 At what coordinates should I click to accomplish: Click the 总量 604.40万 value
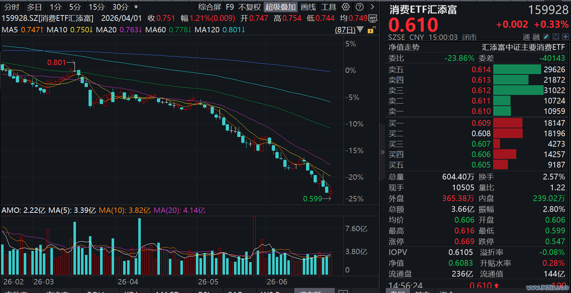(458, 177)
